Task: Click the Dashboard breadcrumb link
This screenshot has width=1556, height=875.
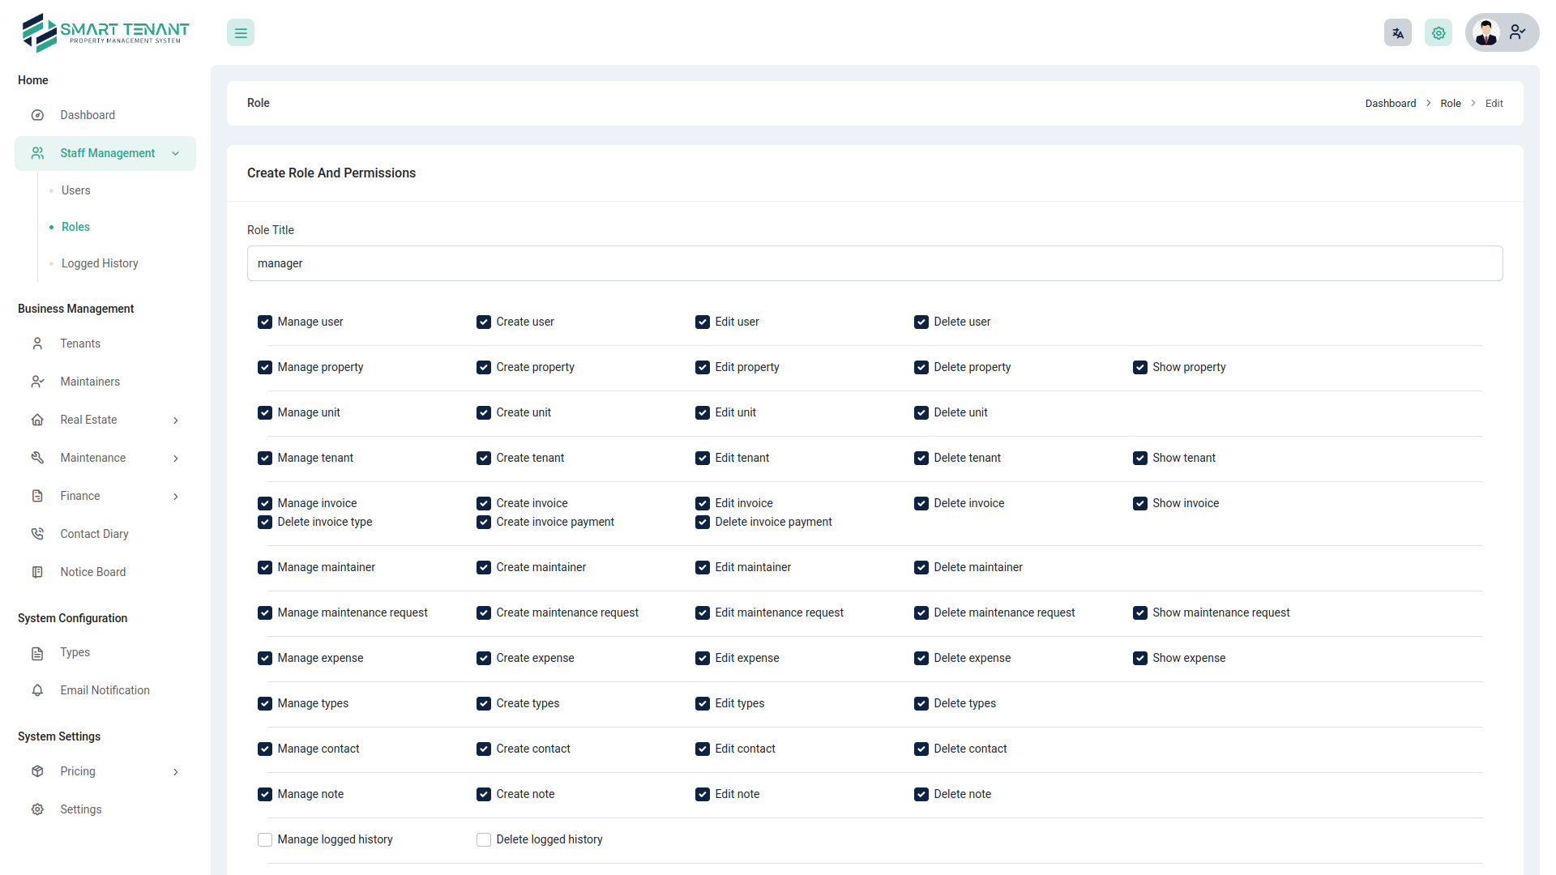Action: (1391, 103)
